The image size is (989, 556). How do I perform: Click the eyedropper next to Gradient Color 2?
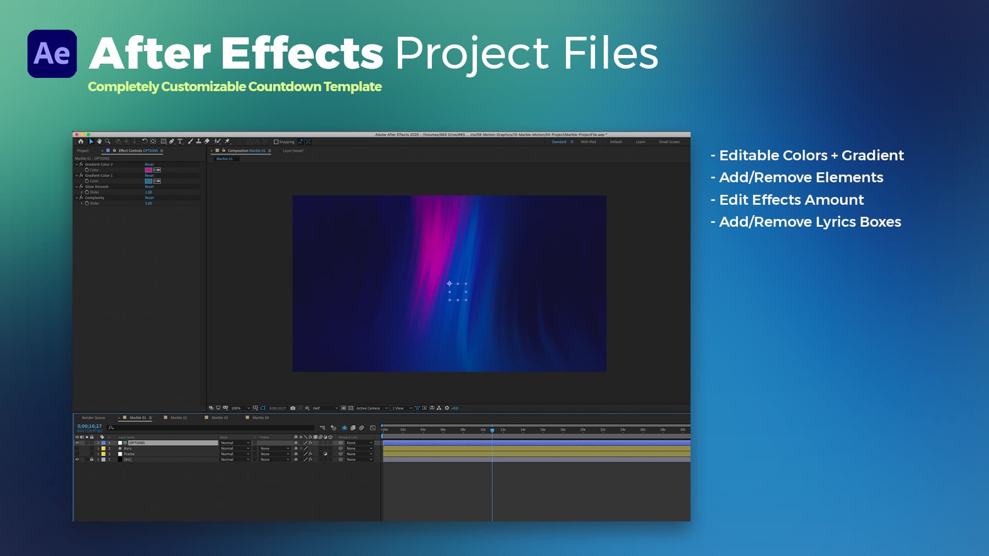point(157,170)
